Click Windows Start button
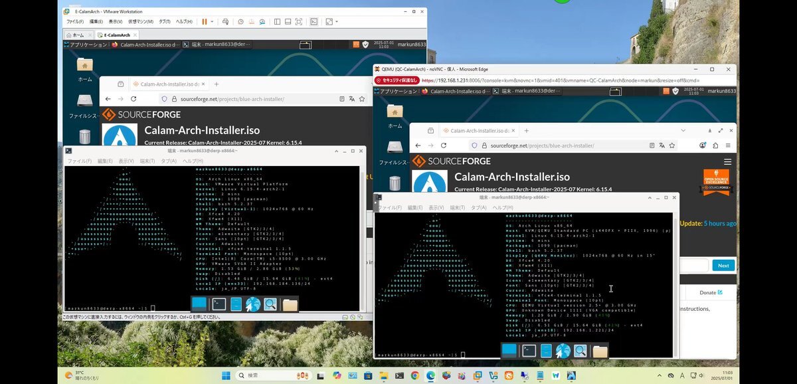Screen dimensions: 797x384 [x=224, y=375]
